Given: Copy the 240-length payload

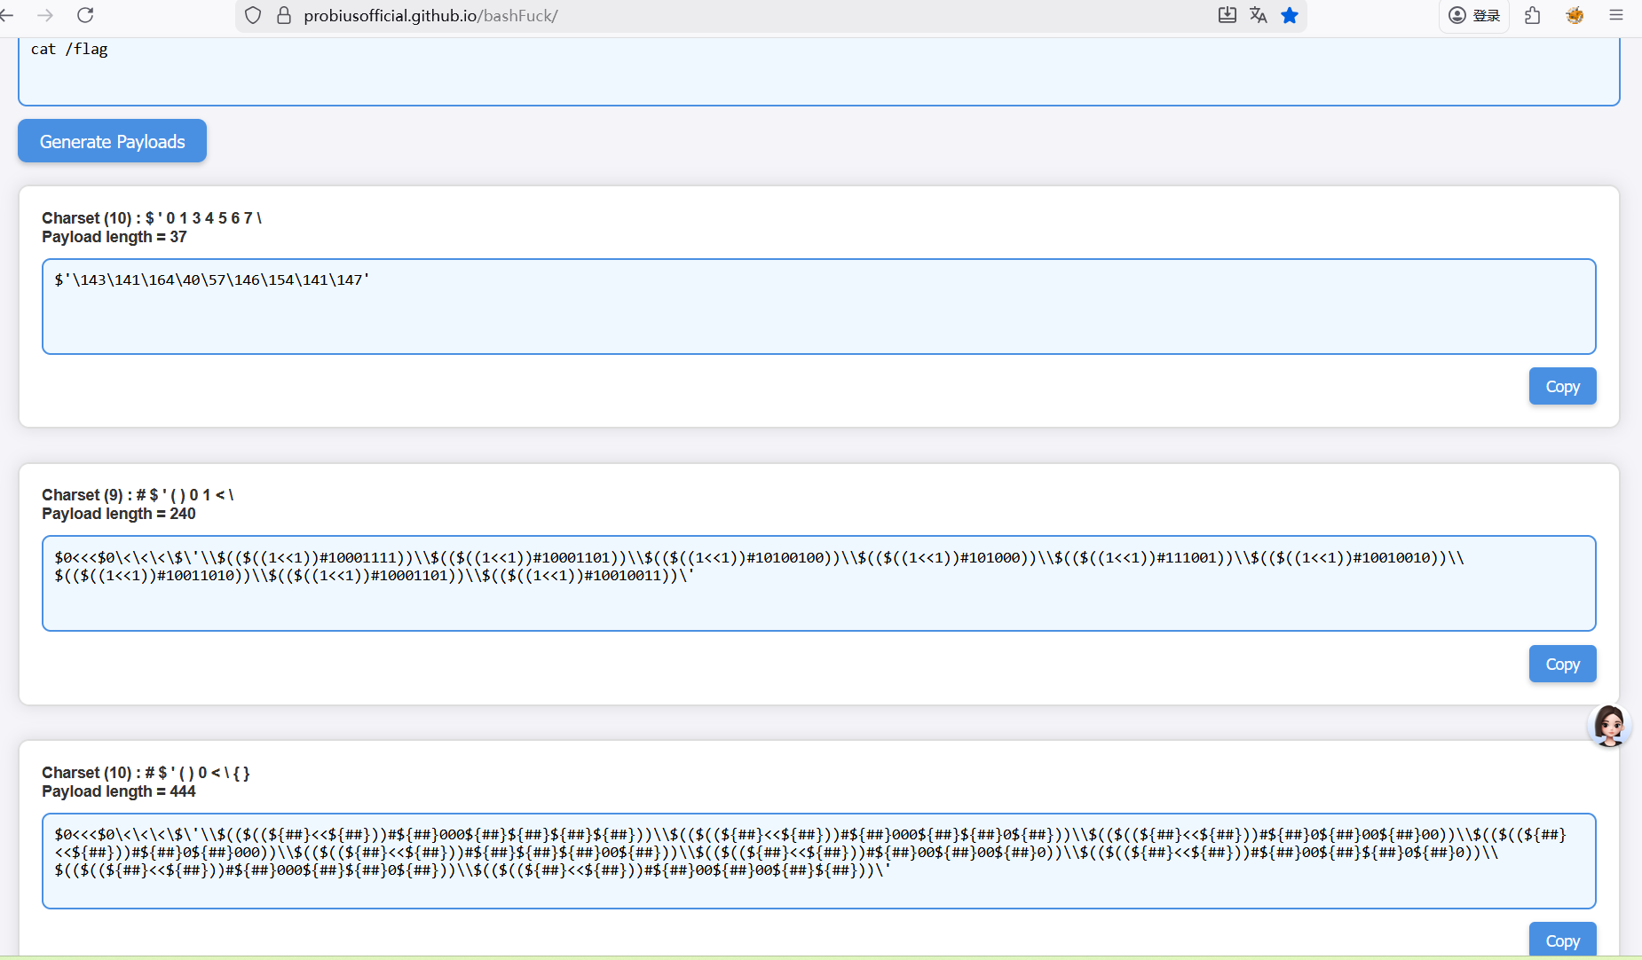Looking at the screenshot, I should (x=1562, y=664).
